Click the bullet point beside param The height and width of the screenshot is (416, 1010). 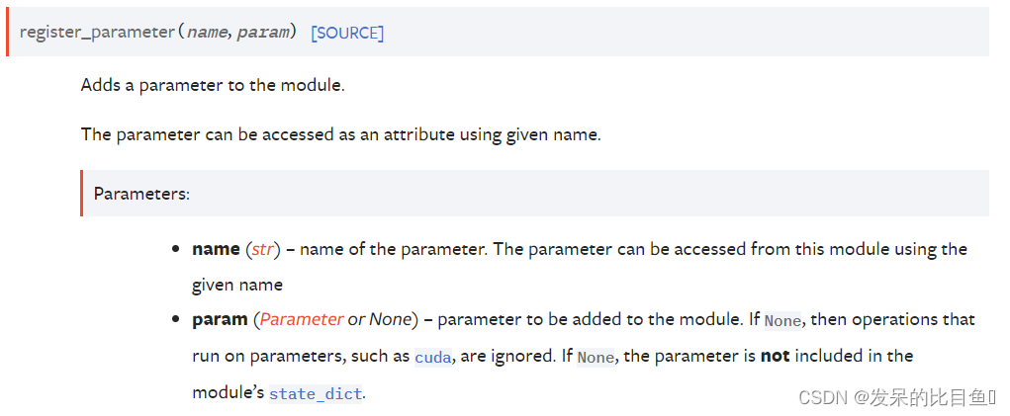click(x=175, y=320)
